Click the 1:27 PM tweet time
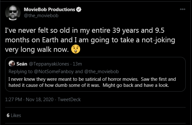This screenshot has width=192, height=125. click(x=13, y=100)
